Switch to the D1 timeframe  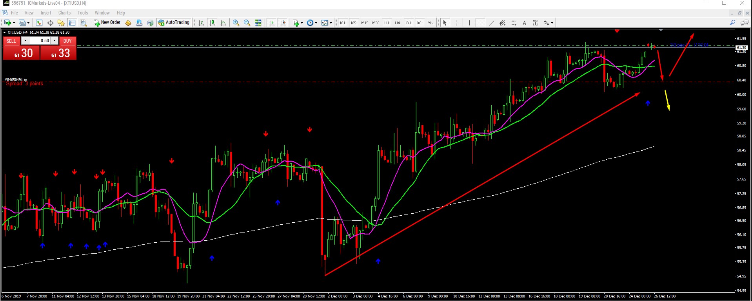coord(409,23)
